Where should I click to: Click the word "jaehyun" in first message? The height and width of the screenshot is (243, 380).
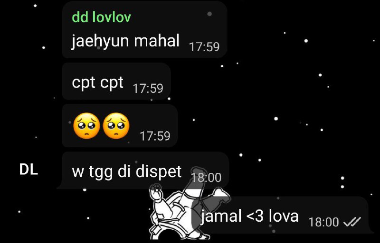(100, 41)
